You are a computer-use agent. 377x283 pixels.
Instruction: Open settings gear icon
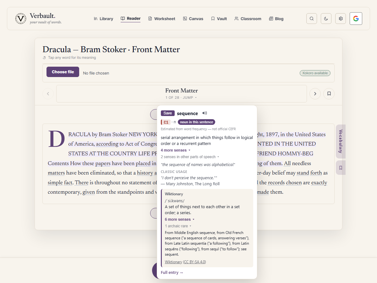[x=341, y=19]
